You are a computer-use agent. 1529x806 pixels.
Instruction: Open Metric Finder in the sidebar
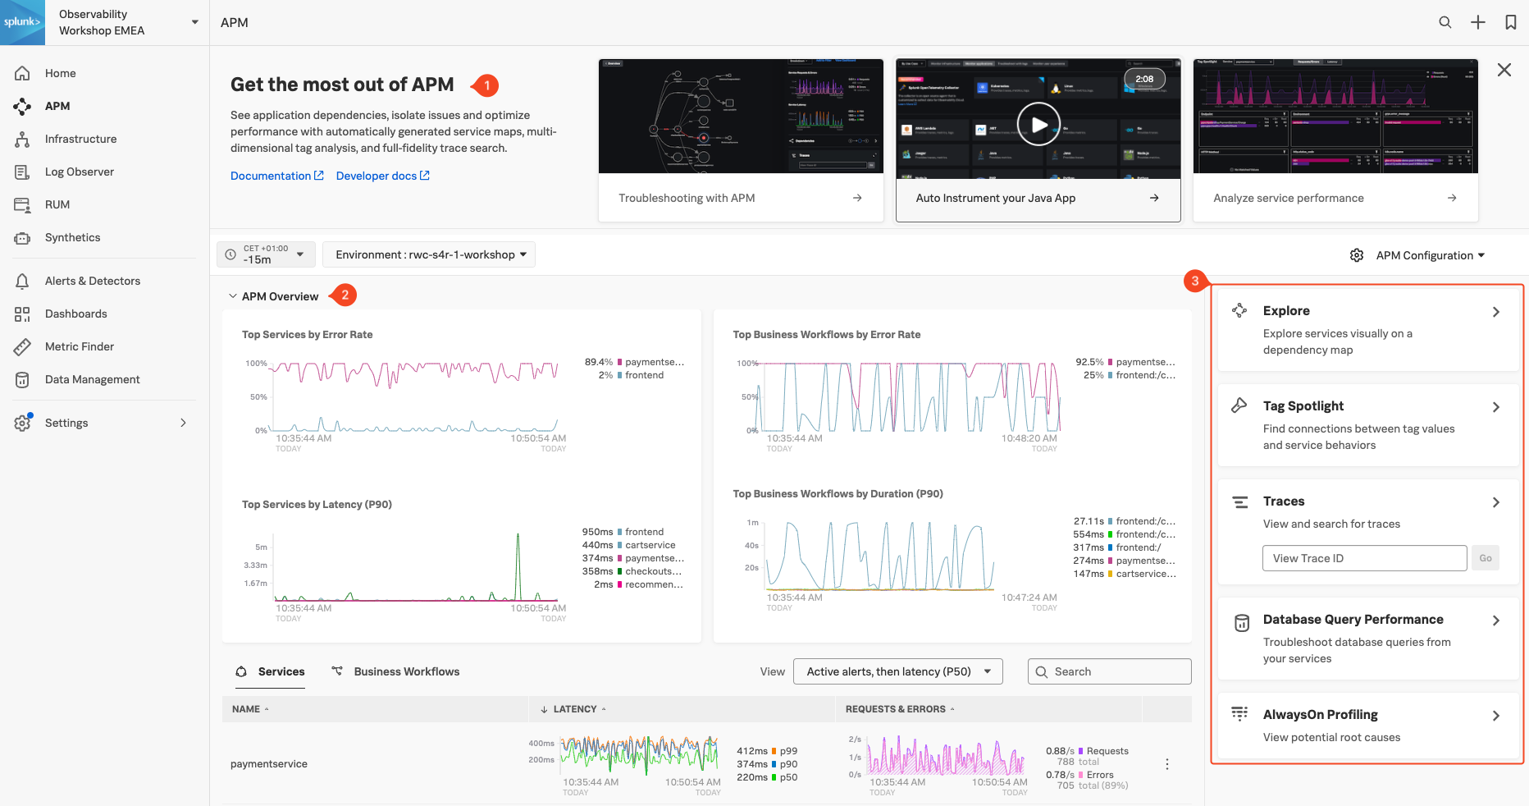(x=79, y=346)
